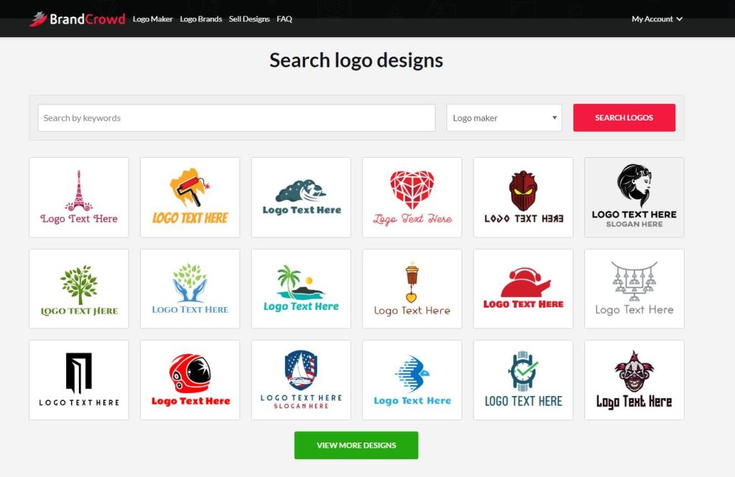
Task: Choose the teal ocean wave logo
Action: (x=301, y=197)
